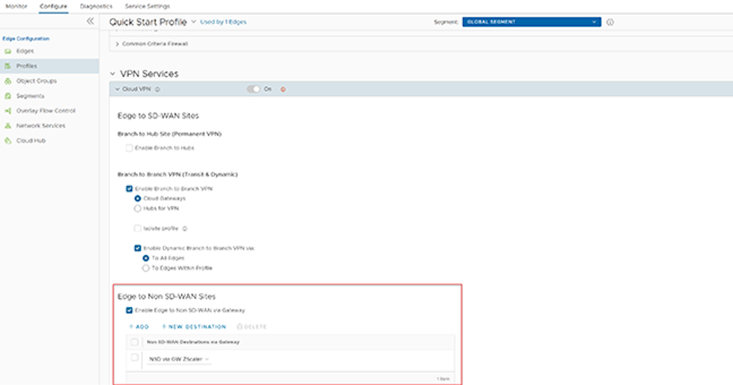The width and height of the screenshot is (733, 385).
Task: Click the Cloud Hub sidebar icon
Action: point(8,141)
